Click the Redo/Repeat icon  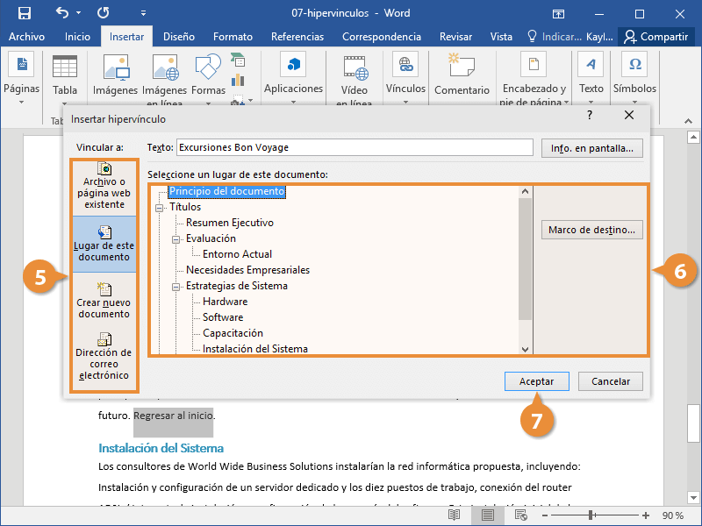coord(103,13)
